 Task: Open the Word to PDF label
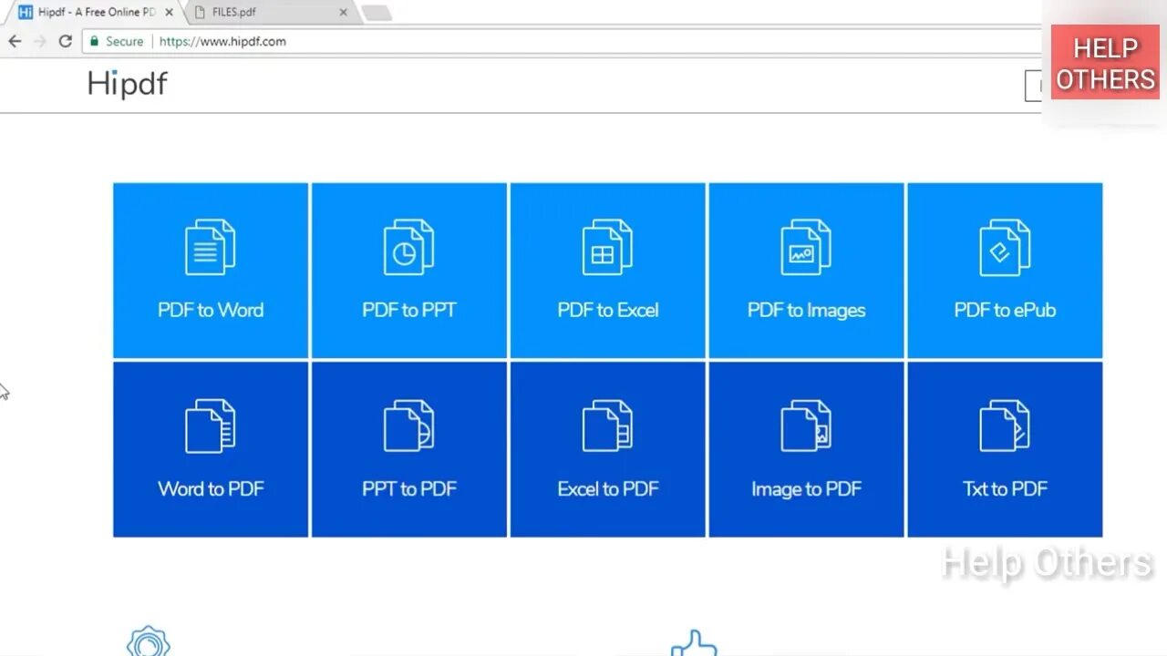[211, 488]
